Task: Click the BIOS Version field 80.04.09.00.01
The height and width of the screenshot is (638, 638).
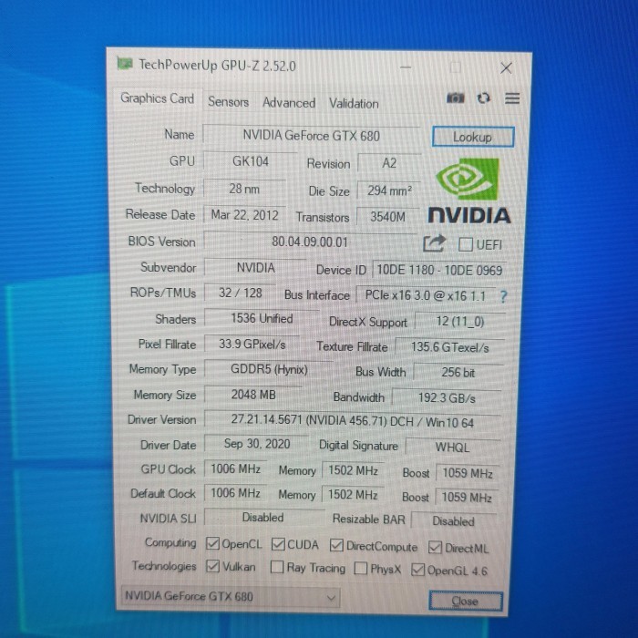Action: coord(310,242)
